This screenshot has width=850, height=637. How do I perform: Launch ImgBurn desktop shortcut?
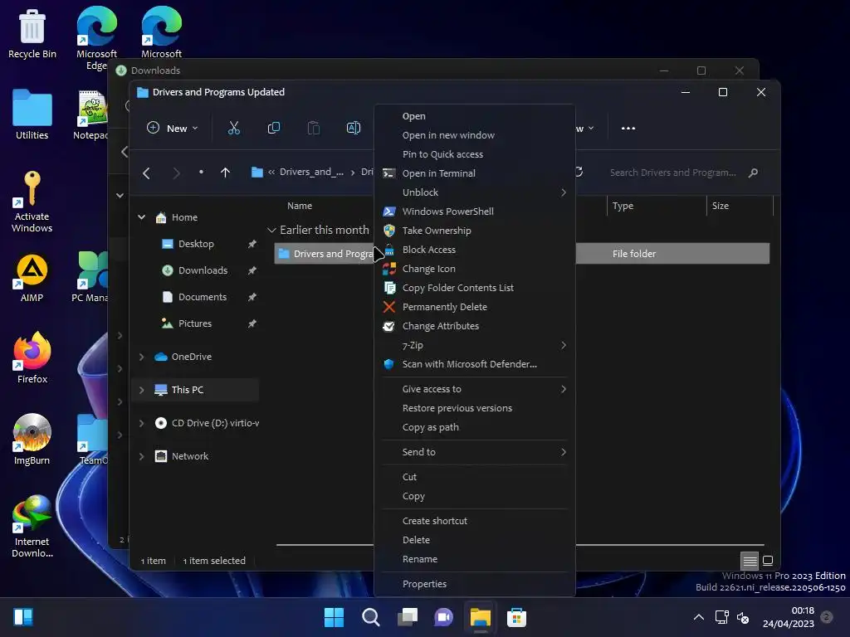click(32, 440)
